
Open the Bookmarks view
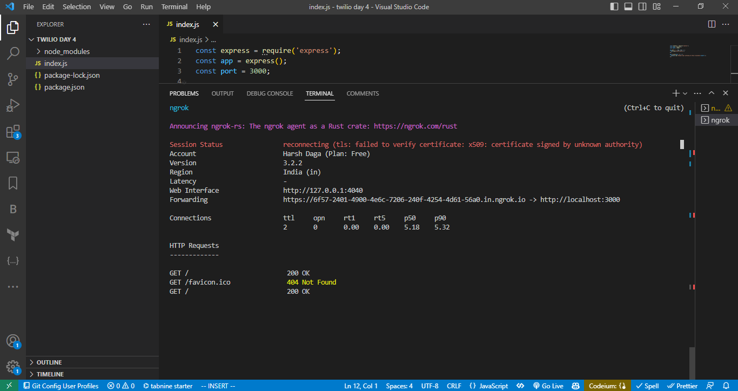[13, 184]
